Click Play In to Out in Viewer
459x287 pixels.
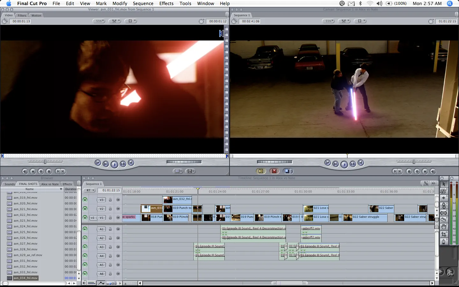point(106,164)
